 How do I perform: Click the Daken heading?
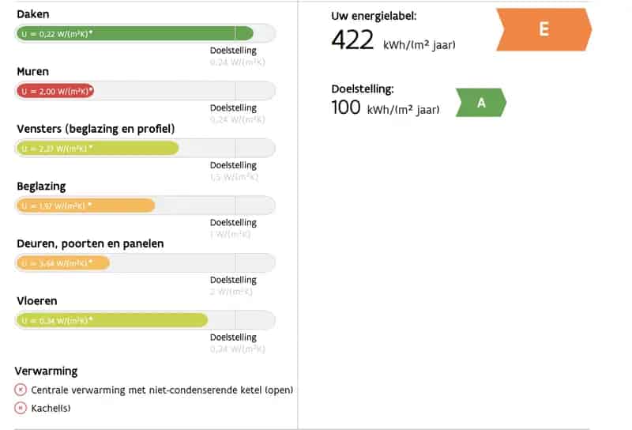coord(33,14)
